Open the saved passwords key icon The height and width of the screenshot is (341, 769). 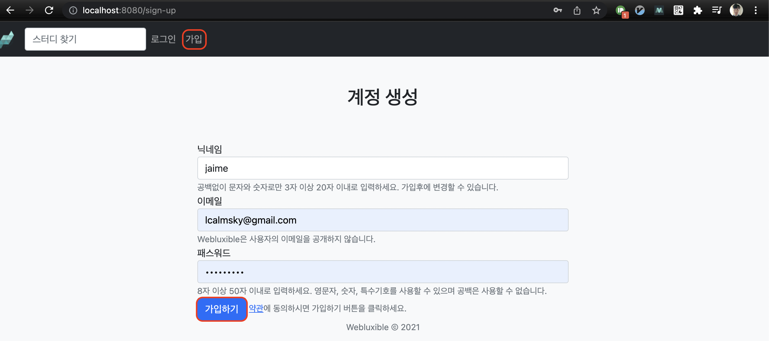[557, 11]
